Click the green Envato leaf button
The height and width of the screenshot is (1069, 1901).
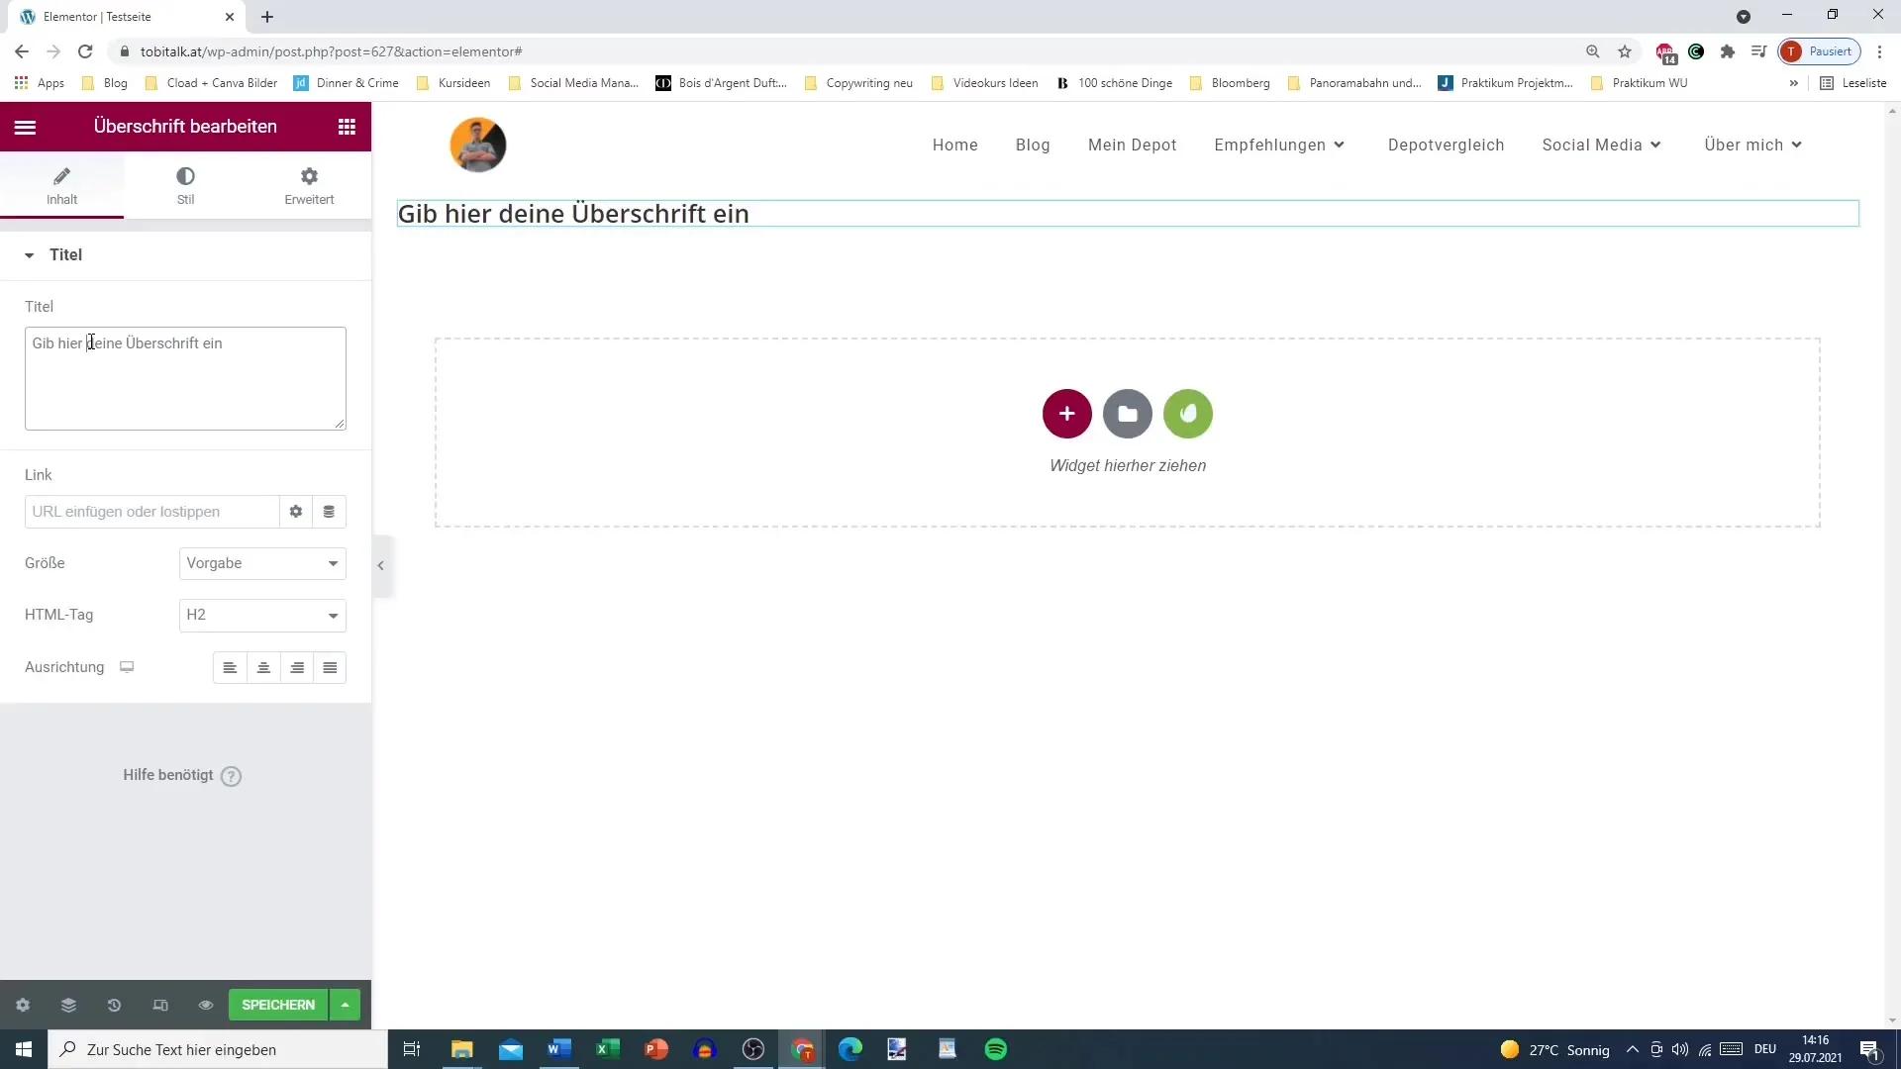(x=1188, y=414)
